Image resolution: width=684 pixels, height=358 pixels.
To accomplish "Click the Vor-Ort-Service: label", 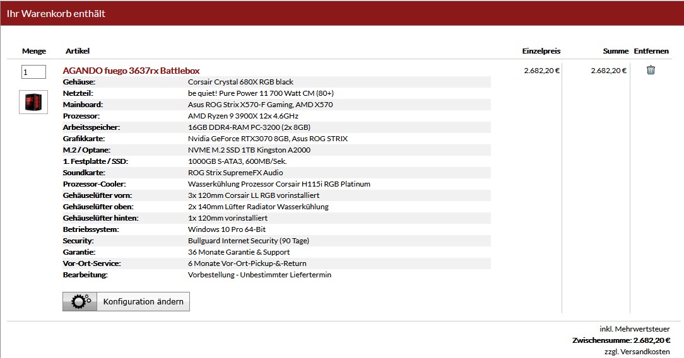I will coord(92,263).
